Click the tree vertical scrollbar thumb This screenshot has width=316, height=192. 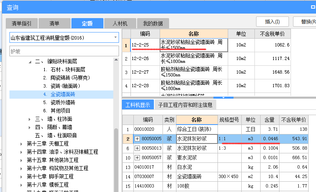pyautogui.click(x=116, y=160)
